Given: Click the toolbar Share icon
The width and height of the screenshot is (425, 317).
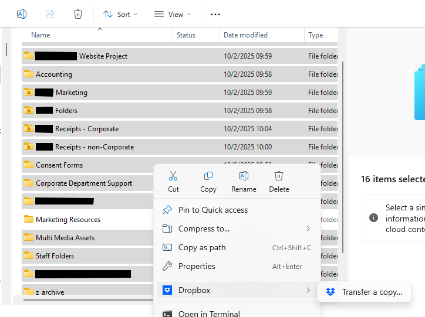Looking at the screenshot, I should tap(50, 14).
